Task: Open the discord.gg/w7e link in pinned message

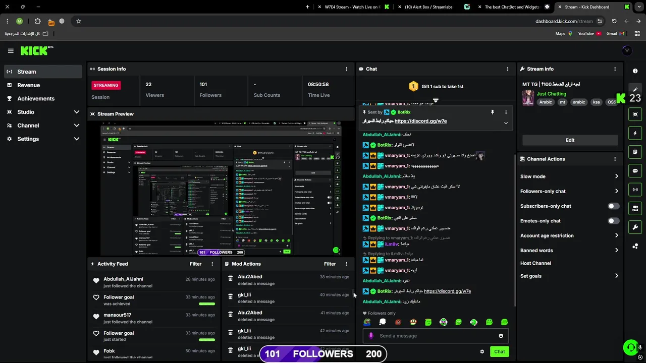Action: click(420, 121)
